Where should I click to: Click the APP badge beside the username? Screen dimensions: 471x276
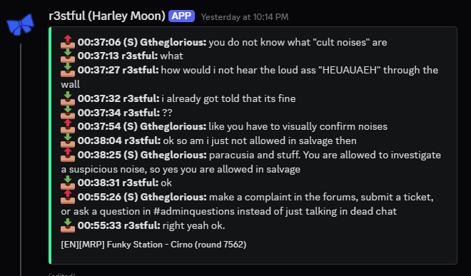pyautogui.click(x=181, y=16)
